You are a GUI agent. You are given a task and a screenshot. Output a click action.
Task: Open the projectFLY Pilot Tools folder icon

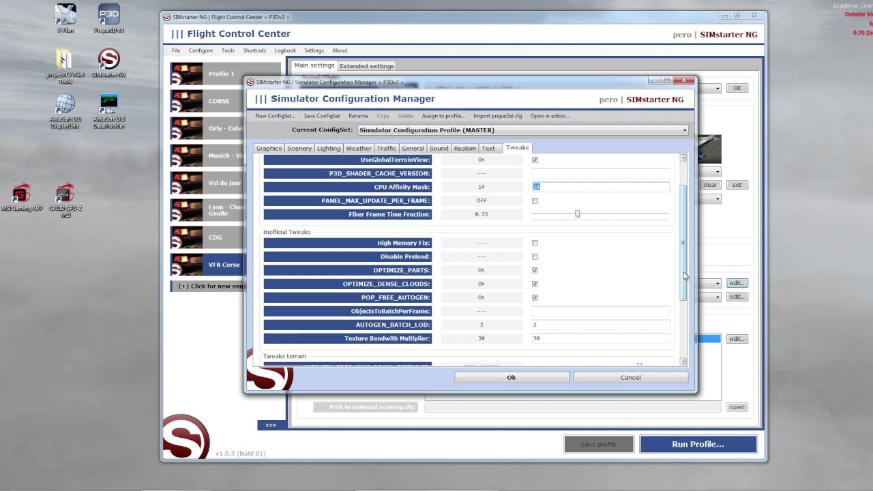click(x=65, y=65)
